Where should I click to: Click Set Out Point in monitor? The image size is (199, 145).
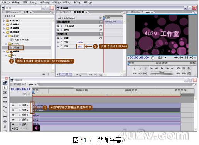(x=140, y=68)
